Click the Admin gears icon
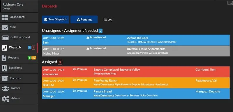 [x=5, y=99]
